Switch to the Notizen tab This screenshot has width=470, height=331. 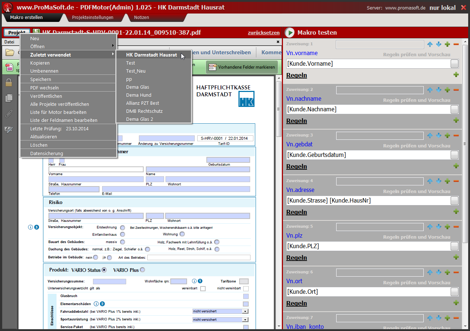[x=141, y=17]
